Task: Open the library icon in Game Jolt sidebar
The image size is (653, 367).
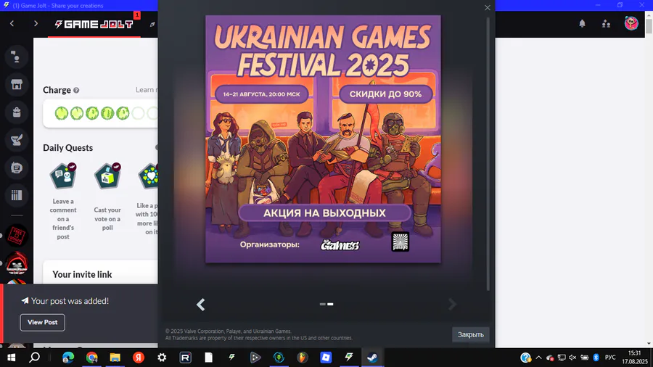Action: click(x=16, y=195)
